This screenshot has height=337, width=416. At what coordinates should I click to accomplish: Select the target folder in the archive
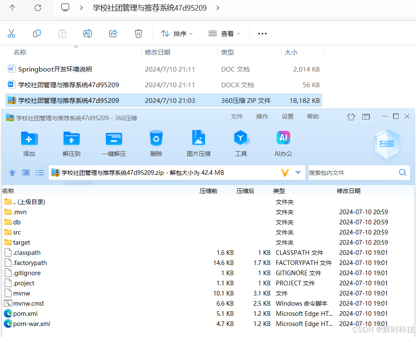click(x=17, y=243)
